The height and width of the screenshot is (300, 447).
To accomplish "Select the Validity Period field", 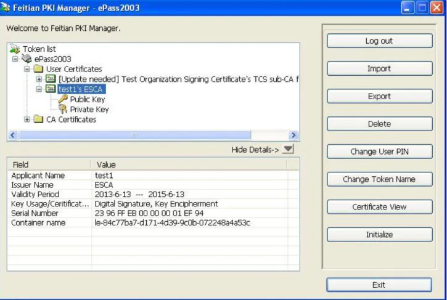I will pos(35,194).
